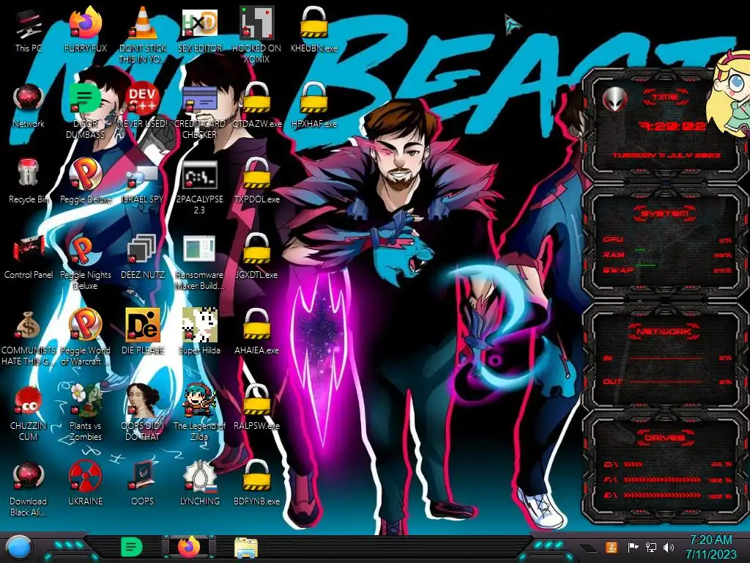
Task: Select the Peggle Nights Deluxe shortcut
Action: tap(85, 262)
